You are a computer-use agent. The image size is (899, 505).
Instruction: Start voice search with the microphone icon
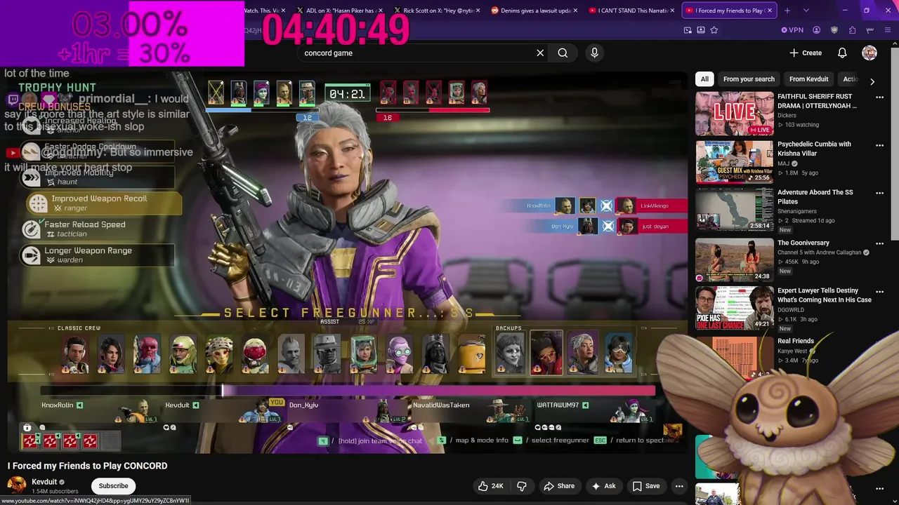click(x=594, y=53)
